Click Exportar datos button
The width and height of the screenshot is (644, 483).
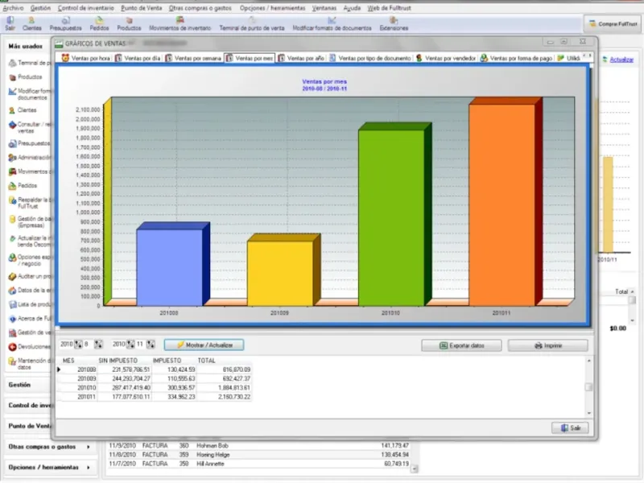point(461,345)
